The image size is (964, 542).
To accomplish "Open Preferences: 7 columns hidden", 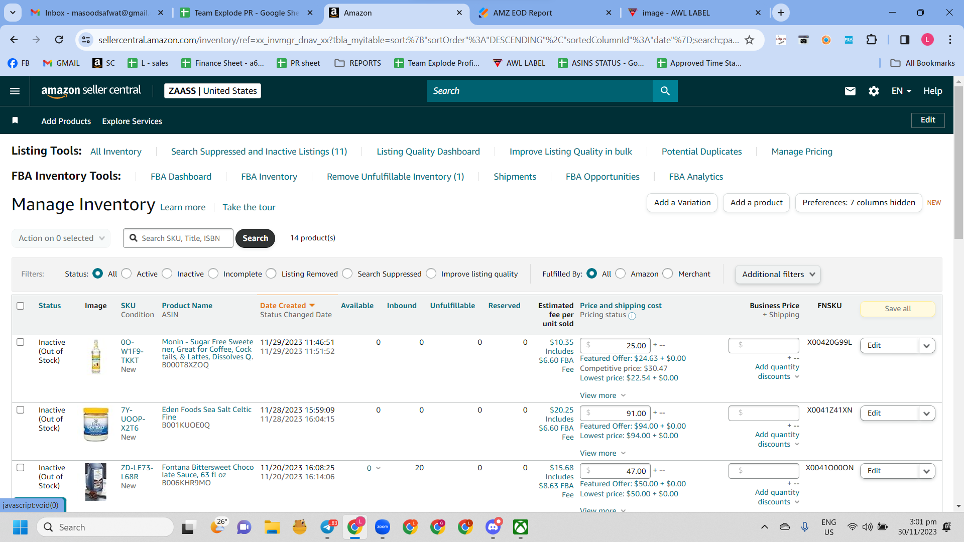I will tap(859, 203).
